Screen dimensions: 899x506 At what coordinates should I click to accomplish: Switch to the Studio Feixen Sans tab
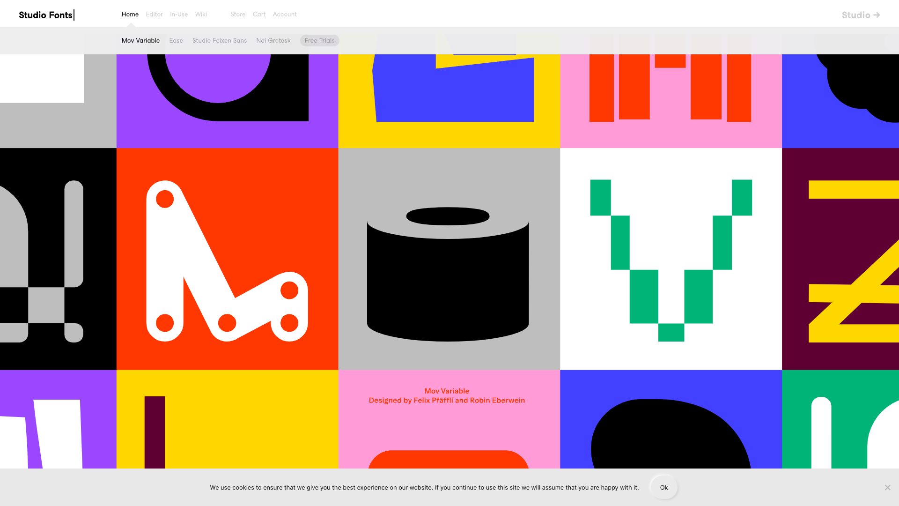point(219,40)
